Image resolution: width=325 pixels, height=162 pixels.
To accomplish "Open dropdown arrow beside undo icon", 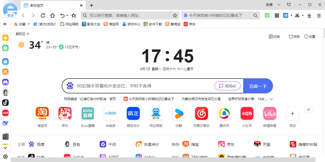I will click(x=67, y=15).
